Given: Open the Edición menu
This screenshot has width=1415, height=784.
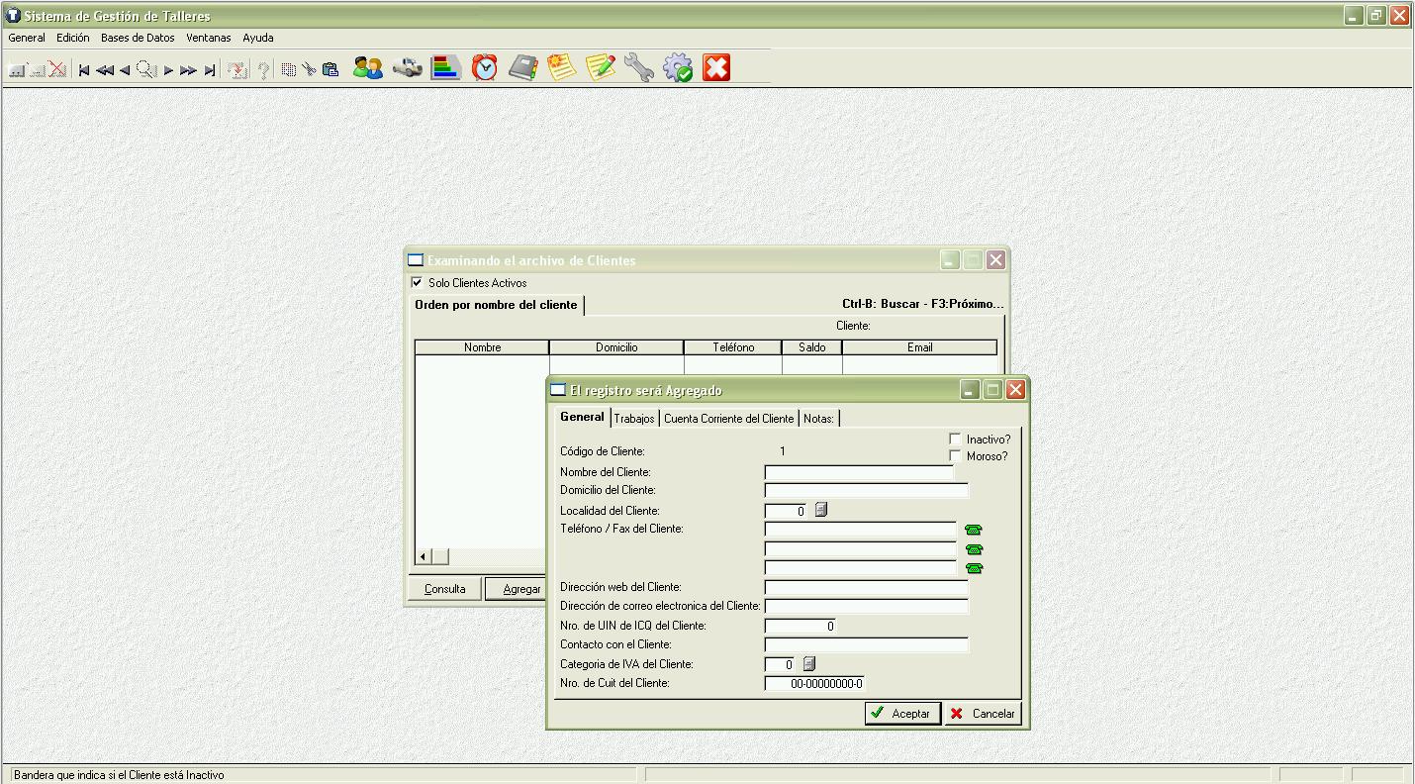Looking at the screenshot, I should point(72,38).
